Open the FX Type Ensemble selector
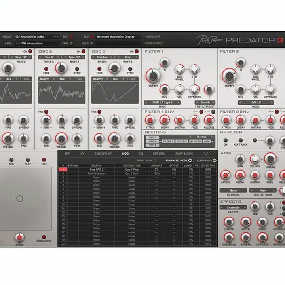 233,207
